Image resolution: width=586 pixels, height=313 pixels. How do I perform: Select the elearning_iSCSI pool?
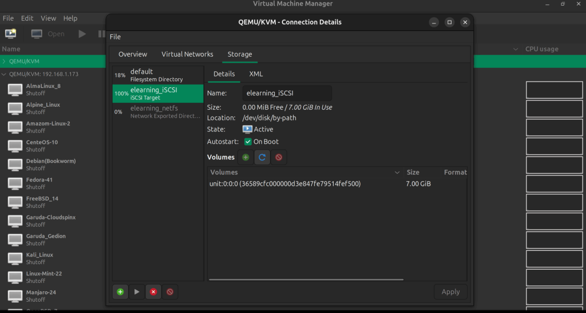[x=158, y=94]
